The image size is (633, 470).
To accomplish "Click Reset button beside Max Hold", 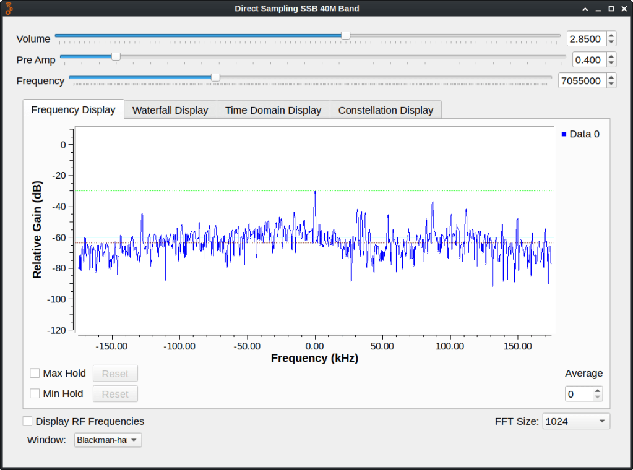I will pos(115,374).
